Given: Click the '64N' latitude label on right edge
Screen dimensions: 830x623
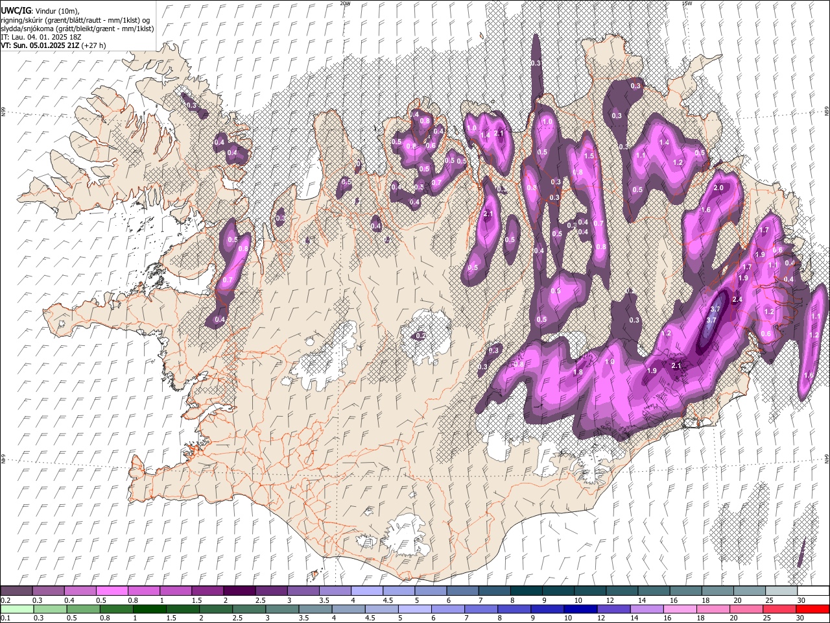Looking at the screenshot, I should tap(827, 458).
